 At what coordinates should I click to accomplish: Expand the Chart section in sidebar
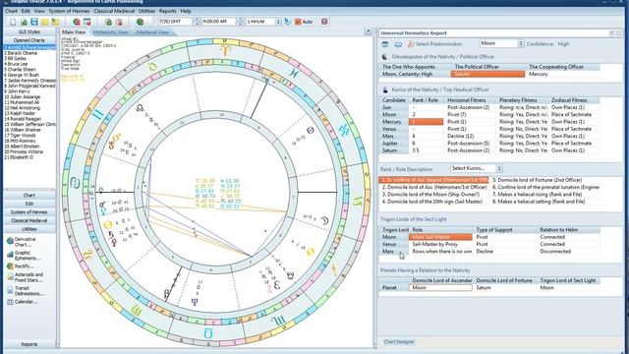pyautogui.click(x=29, y=195)
